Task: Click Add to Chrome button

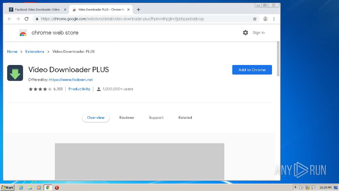Action: [x=252, y=70]
